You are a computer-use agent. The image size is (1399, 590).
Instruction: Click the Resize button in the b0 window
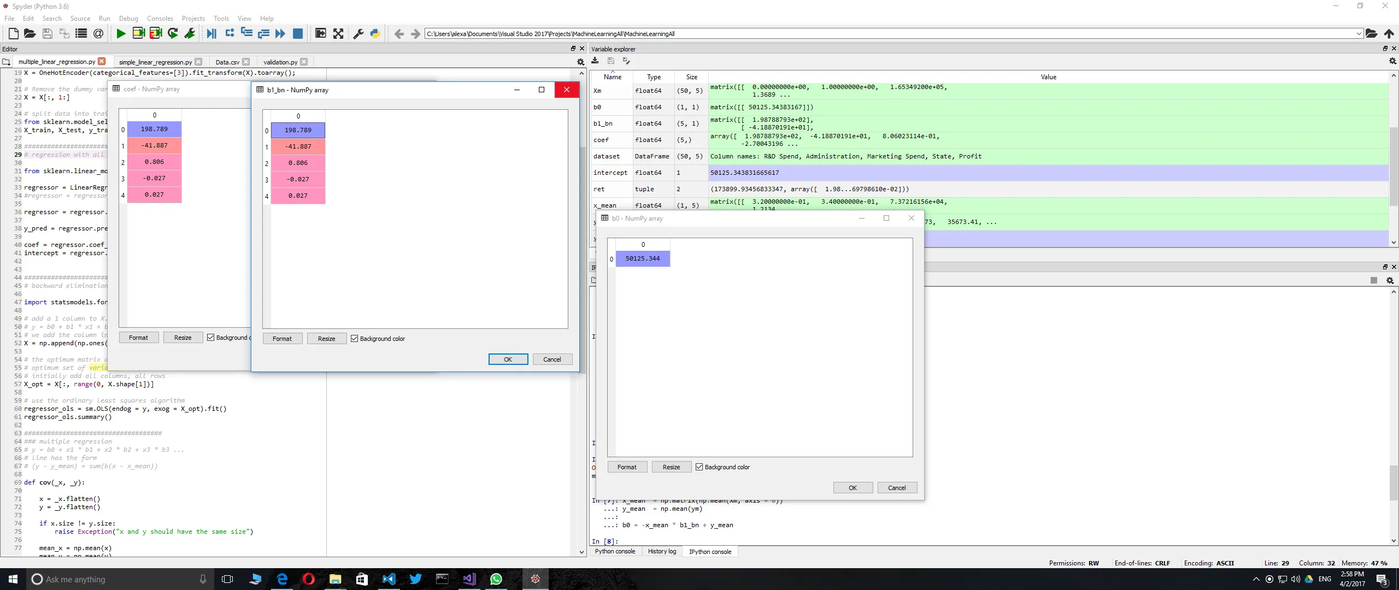pyautogui.click(x=672, y=467)
